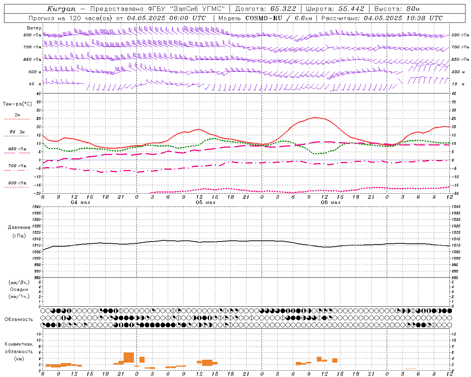Click the latitude value "Широта: 55.442"
The width and height of the screenshot is (471, 377).
pyautogui.click(x=335, y=9)
